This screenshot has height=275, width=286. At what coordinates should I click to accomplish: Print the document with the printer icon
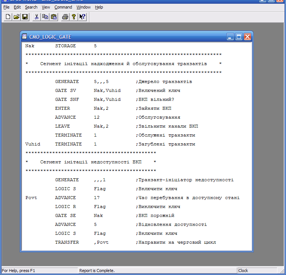tap(65, 17)
